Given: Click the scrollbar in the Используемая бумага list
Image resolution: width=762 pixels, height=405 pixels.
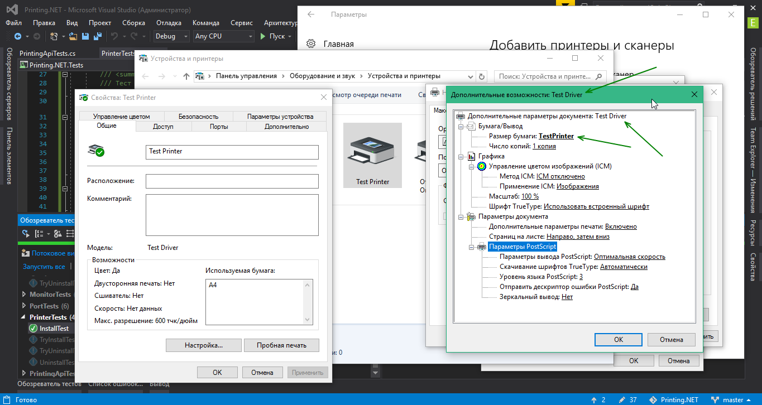Looking at the screenshot, I should (308, 302).
